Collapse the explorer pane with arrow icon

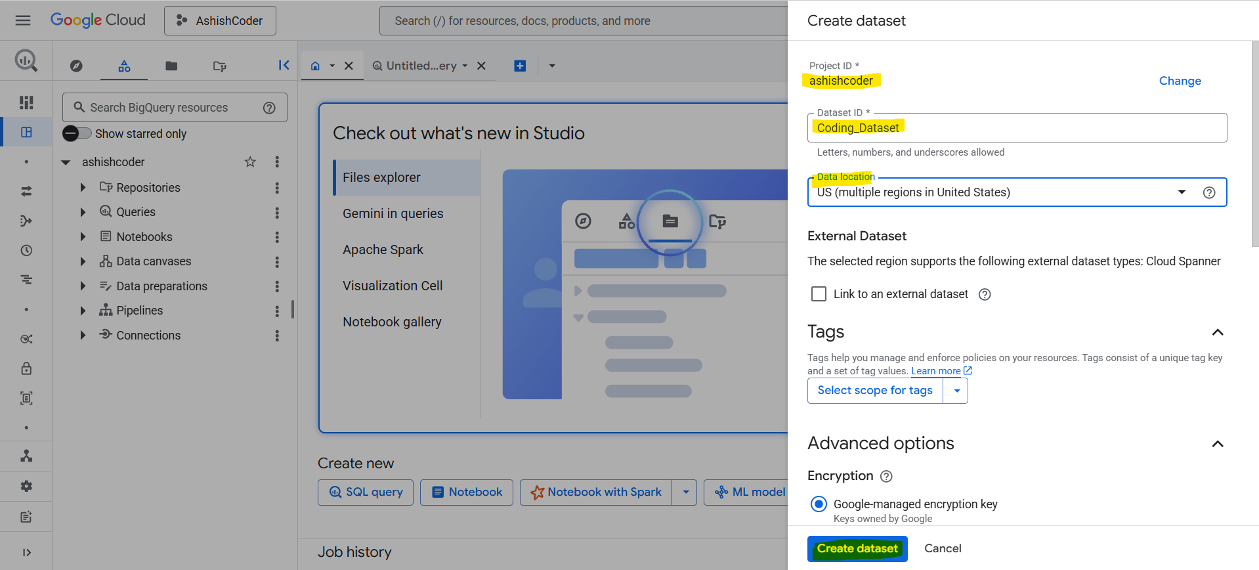tap(284, 65)
